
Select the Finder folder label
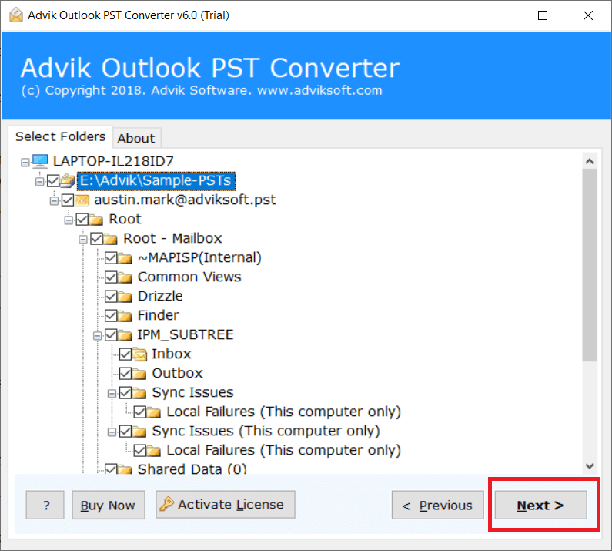click(158, 315)
